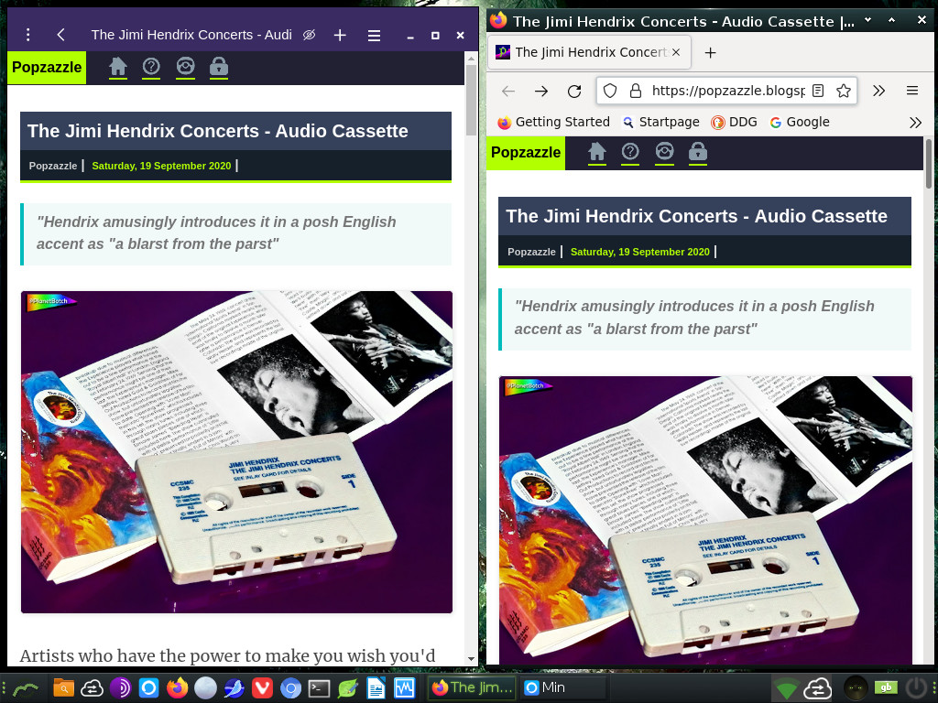This screenshot has height=703, width=938.
Task: Open the home icon in Firefox page
Action: [597, 153]
